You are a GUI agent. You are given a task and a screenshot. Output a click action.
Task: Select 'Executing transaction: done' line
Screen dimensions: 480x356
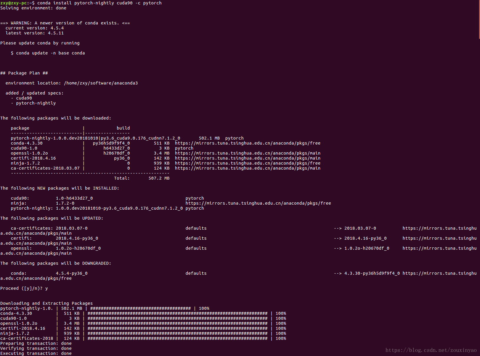click(36, 353)
